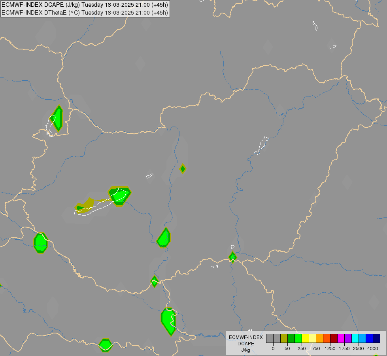Select the DCAPE (J/kg) title line
Viewport: 387px width, 356px height.
85,5
